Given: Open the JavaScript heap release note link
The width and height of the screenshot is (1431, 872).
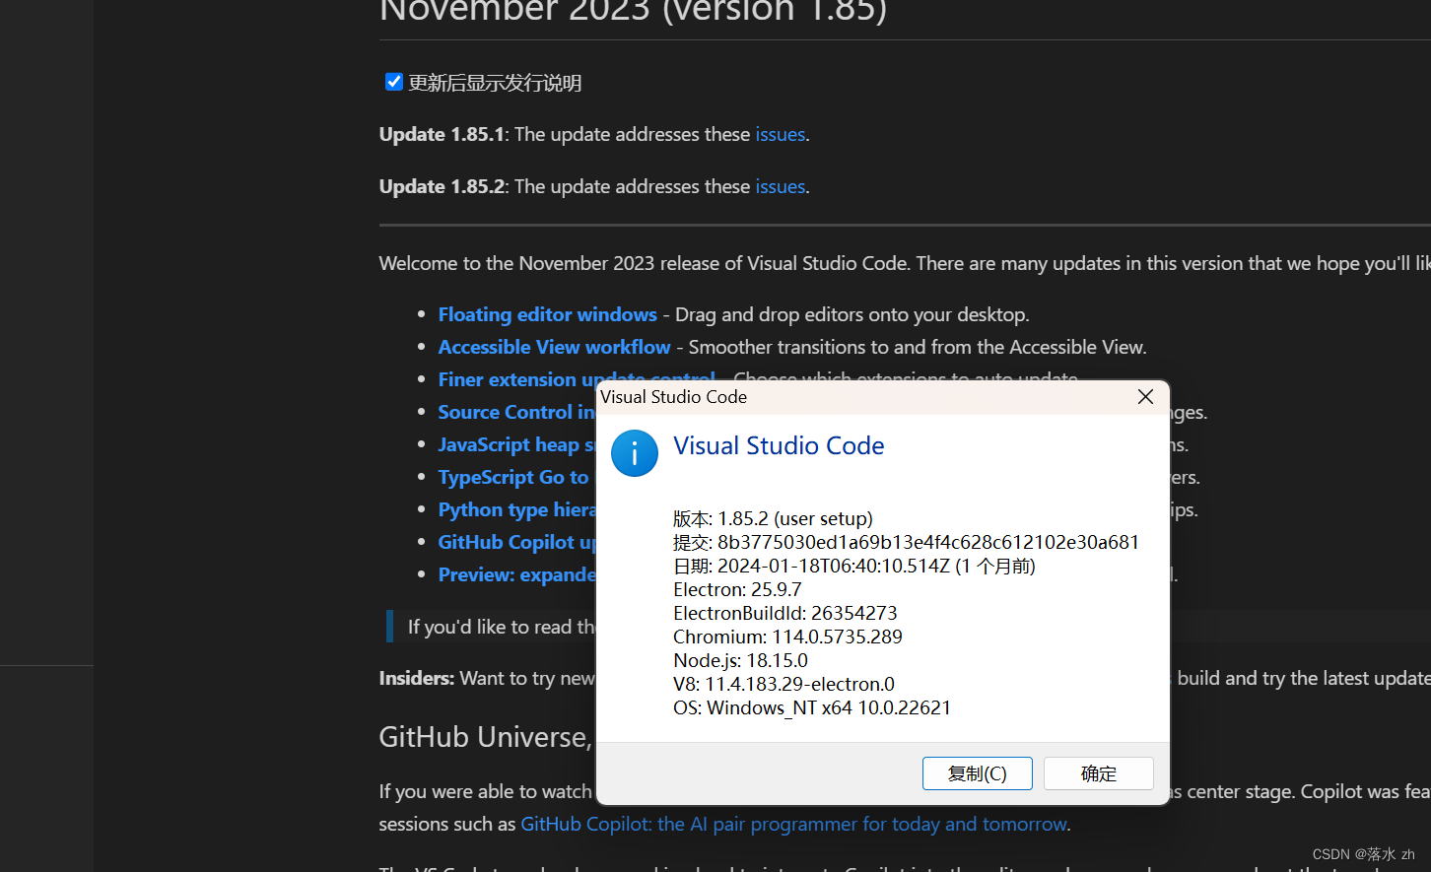Looking at the screenshot, I should pyautogui.click(x=517, y=444).
